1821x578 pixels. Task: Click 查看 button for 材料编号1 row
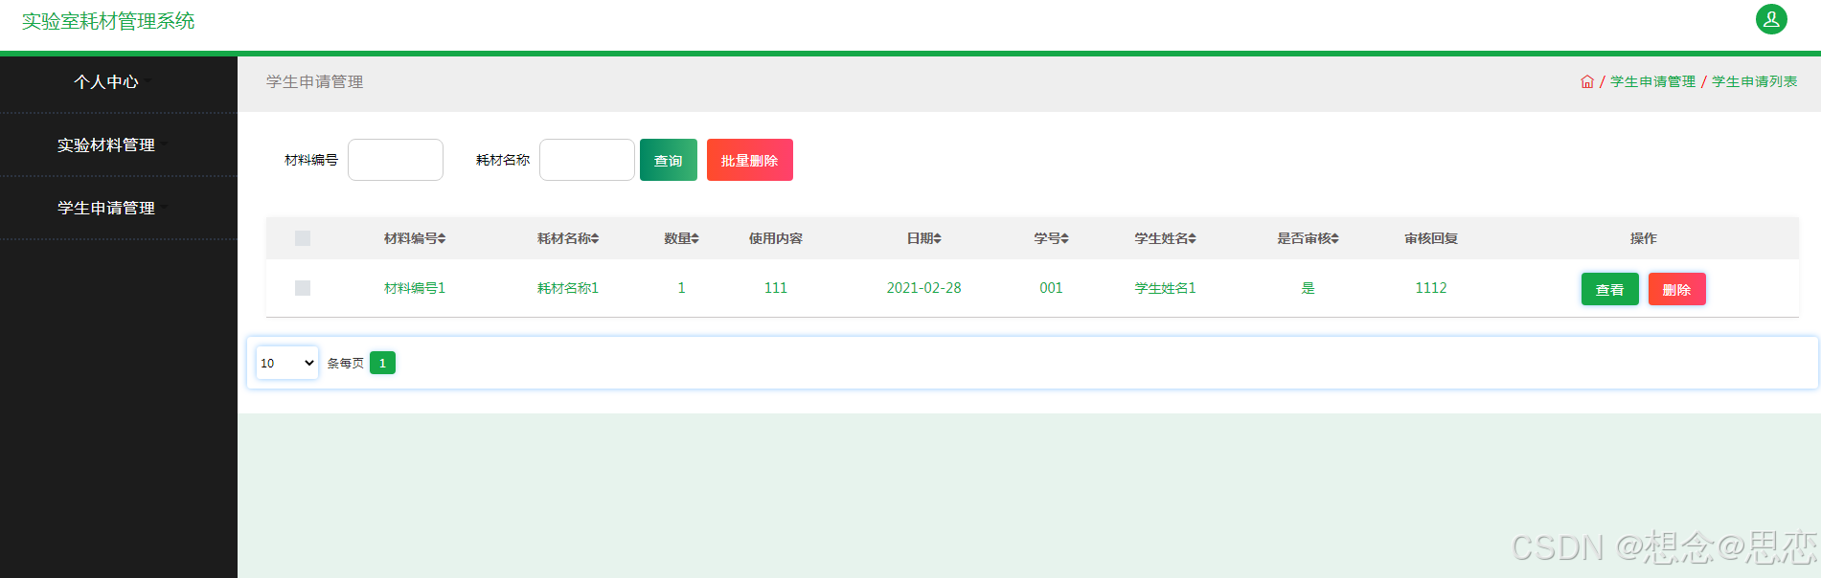coord(1610,289)
